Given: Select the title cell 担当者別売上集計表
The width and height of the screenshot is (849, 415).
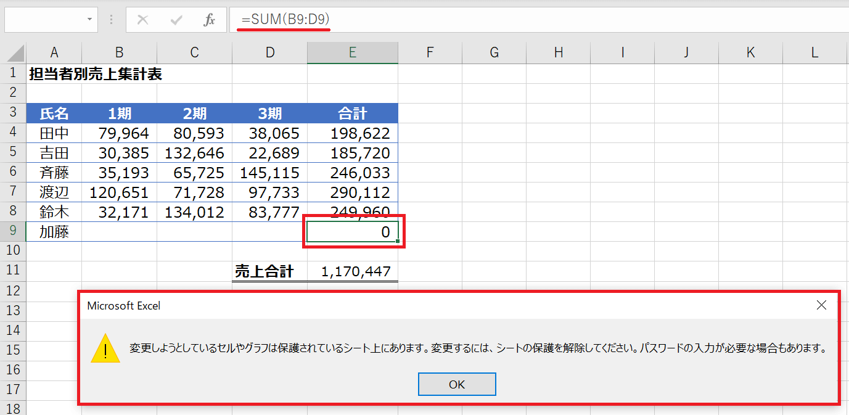Looking at the screenshot, I should [x=96, y=75].
